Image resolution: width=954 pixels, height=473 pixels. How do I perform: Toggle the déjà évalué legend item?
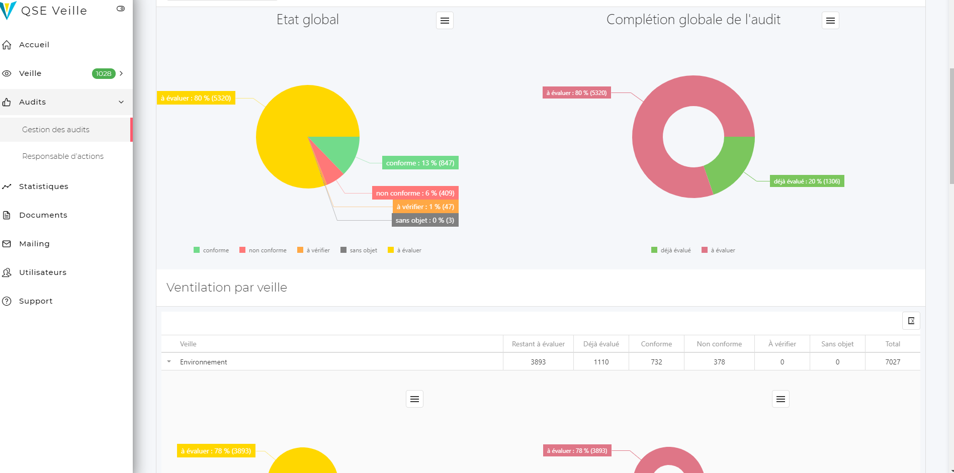(671, 250)
